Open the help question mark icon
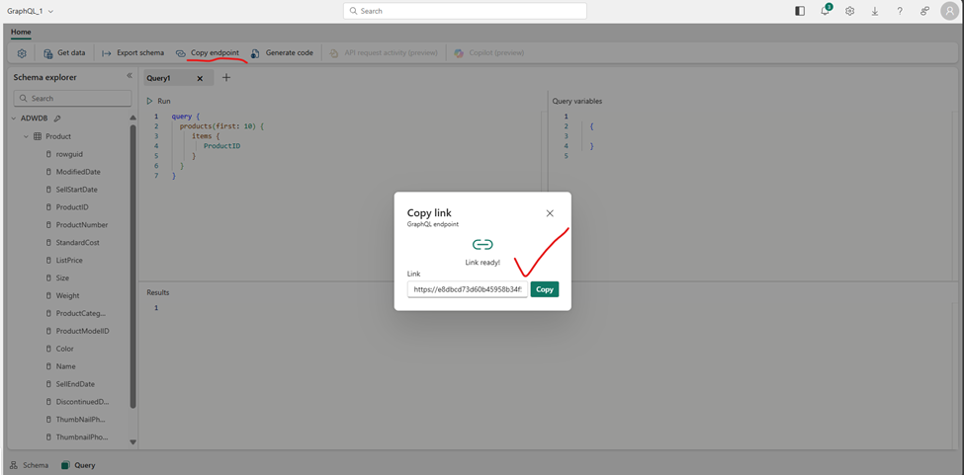This screenshot has width=964, height=475. (x=899, y=11)
